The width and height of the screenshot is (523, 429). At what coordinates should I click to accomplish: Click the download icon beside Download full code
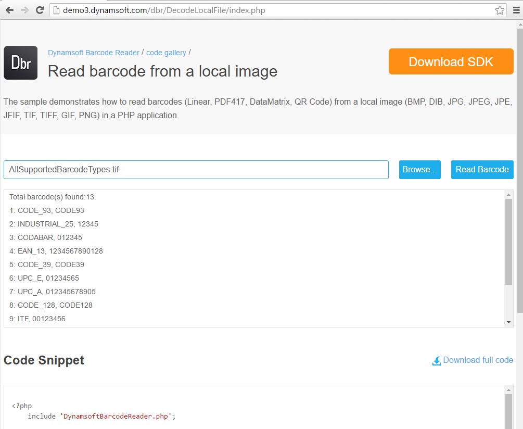point(437,361)
